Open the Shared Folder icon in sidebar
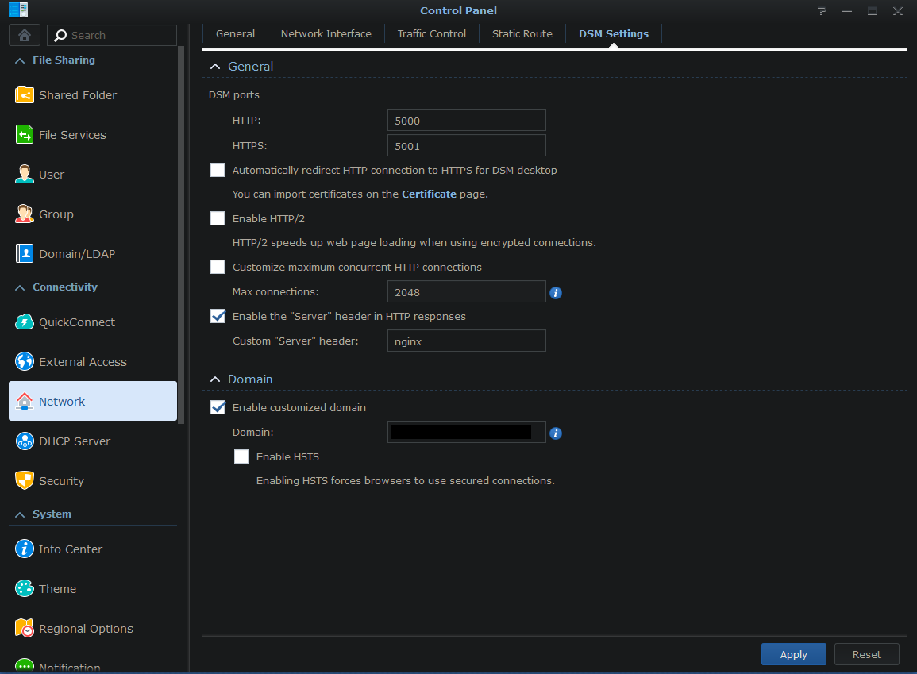The image size is (917, 674). 25,95
